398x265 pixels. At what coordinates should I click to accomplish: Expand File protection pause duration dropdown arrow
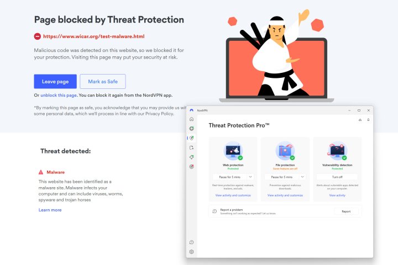pos(303,177)
